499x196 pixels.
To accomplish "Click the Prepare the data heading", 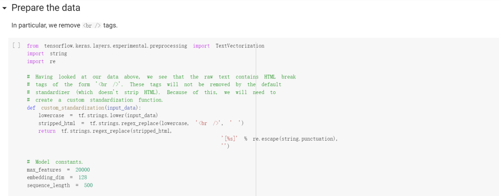I will click(x=46, y=8).
